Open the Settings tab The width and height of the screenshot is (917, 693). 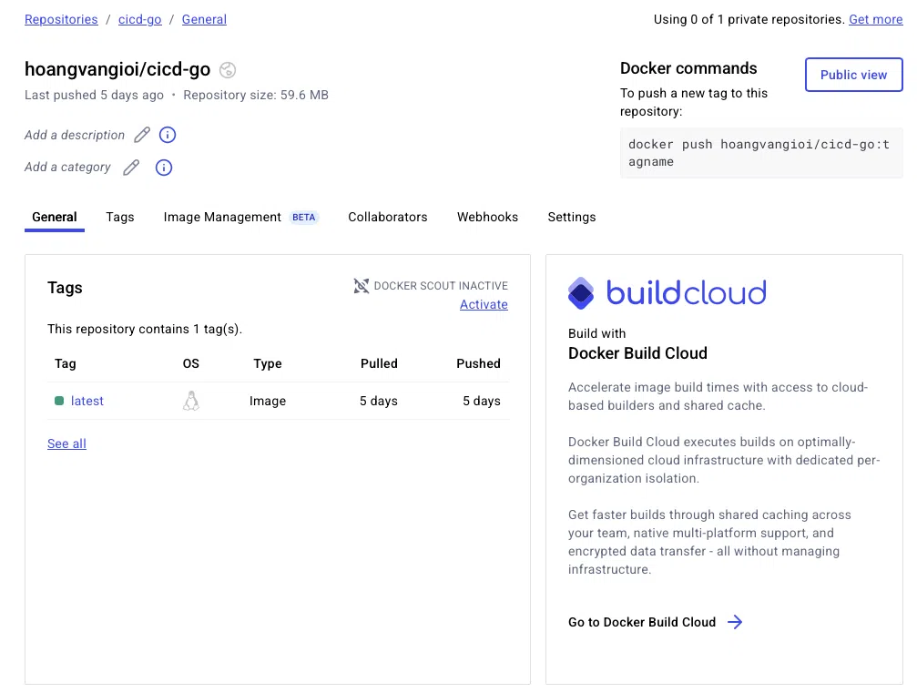coord(572,217)
